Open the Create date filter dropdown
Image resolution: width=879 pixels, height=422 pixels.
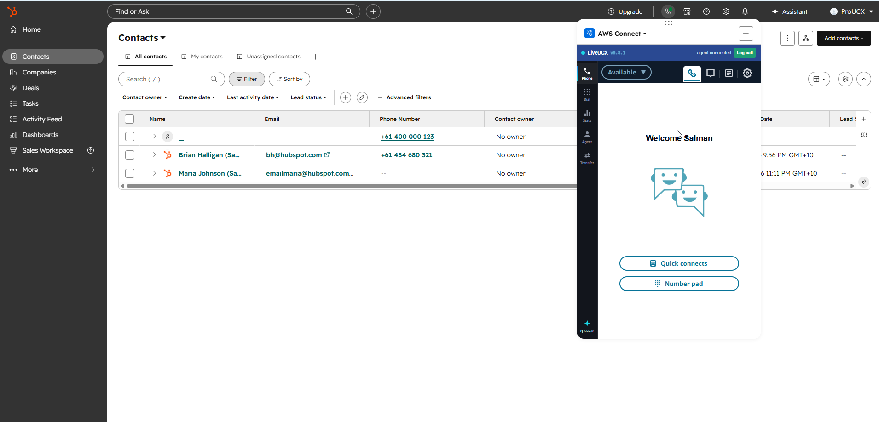(197, 97)
